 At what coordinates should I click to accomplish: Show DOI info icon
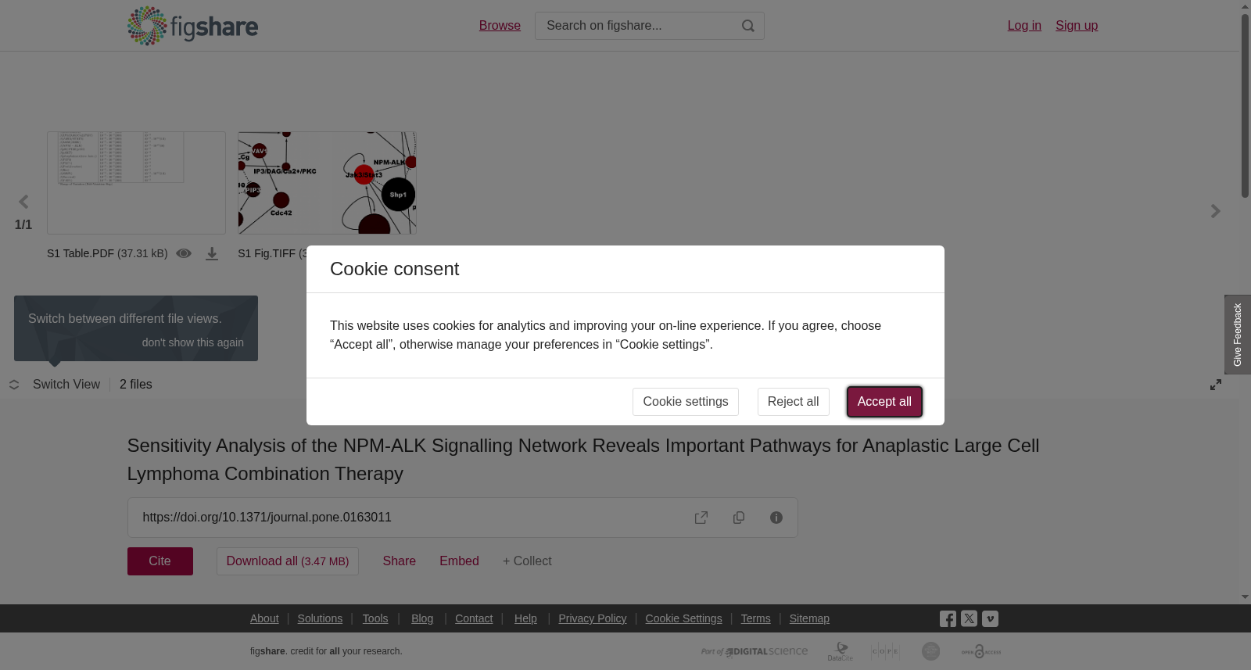(x=776, y=518)
